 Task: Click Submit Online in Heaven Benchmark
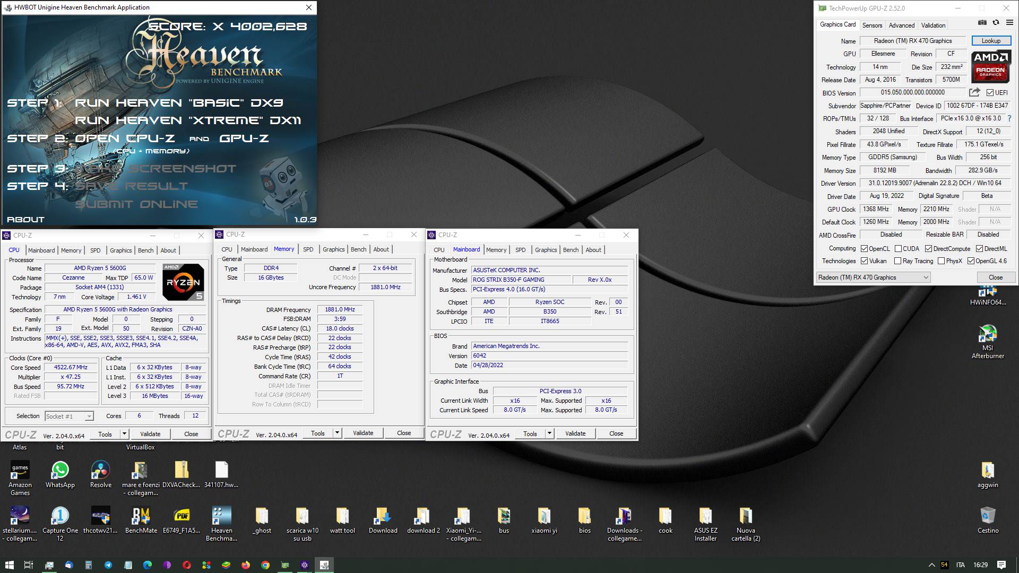pyautogui.click(x=136, y=204)
